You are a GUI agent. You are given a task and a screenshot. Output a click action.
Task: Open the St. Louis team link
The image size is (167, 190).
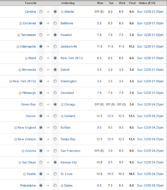(x=67, y=174)
